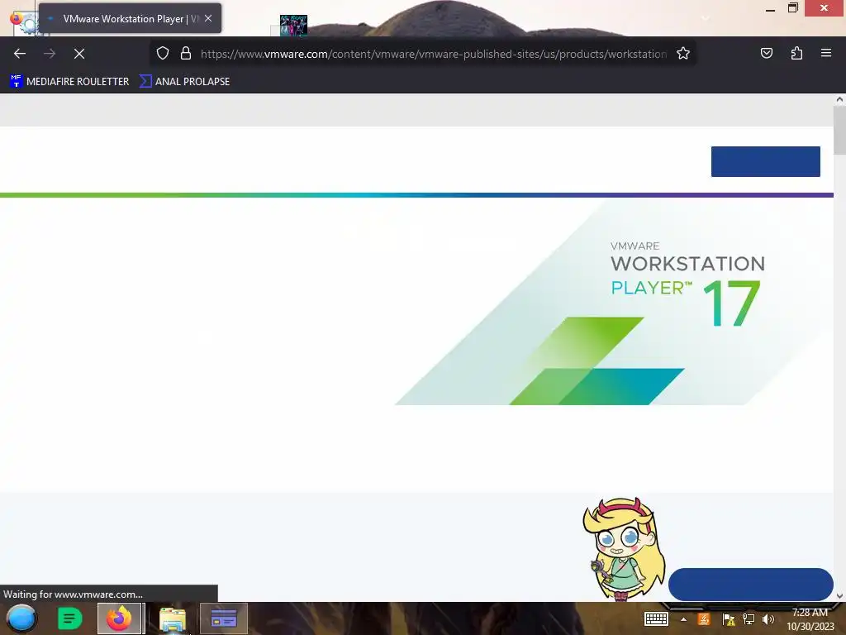
Task: Click the scrollbar up arrow
Action: [x=839, y=99]
